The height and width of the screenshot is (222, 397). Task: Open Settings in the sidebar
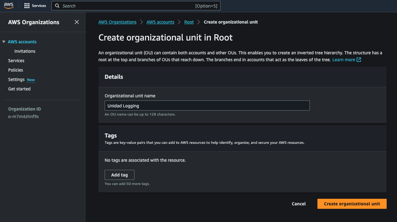[x=16, y=79]
